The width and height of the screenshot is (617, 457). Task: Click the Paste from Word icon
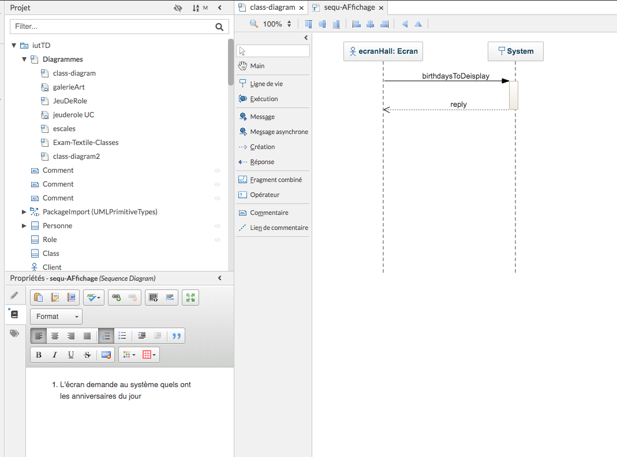click(72, 298)
